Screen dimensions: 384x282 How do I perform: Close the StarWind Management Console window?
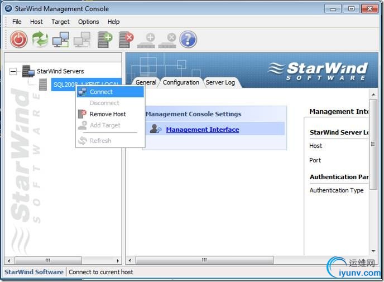[x=370, y=9]
